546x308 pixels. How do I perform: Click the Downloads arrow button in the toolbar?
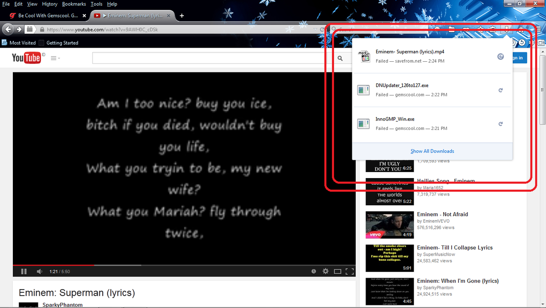click(x=506, y=29)
